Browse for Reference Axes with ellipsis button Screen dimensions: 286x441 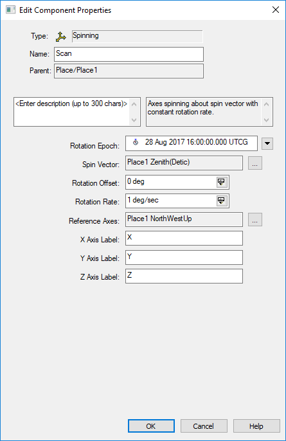tap(255, 219)
